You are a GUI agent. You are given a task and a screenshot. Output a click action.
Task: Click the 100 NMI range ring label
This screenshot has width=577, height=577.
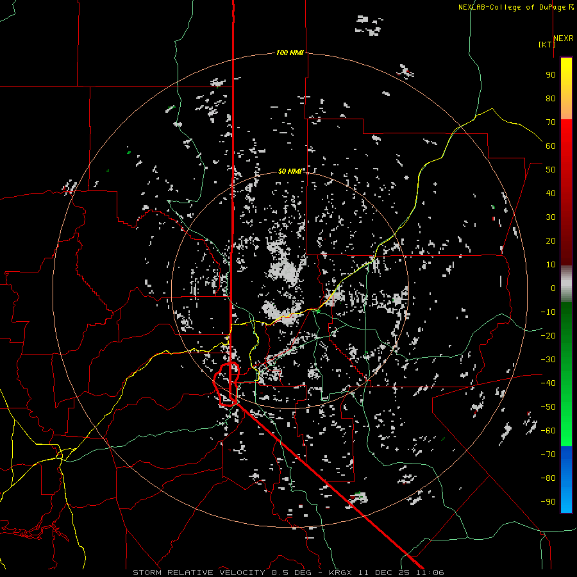click(290, 53)
